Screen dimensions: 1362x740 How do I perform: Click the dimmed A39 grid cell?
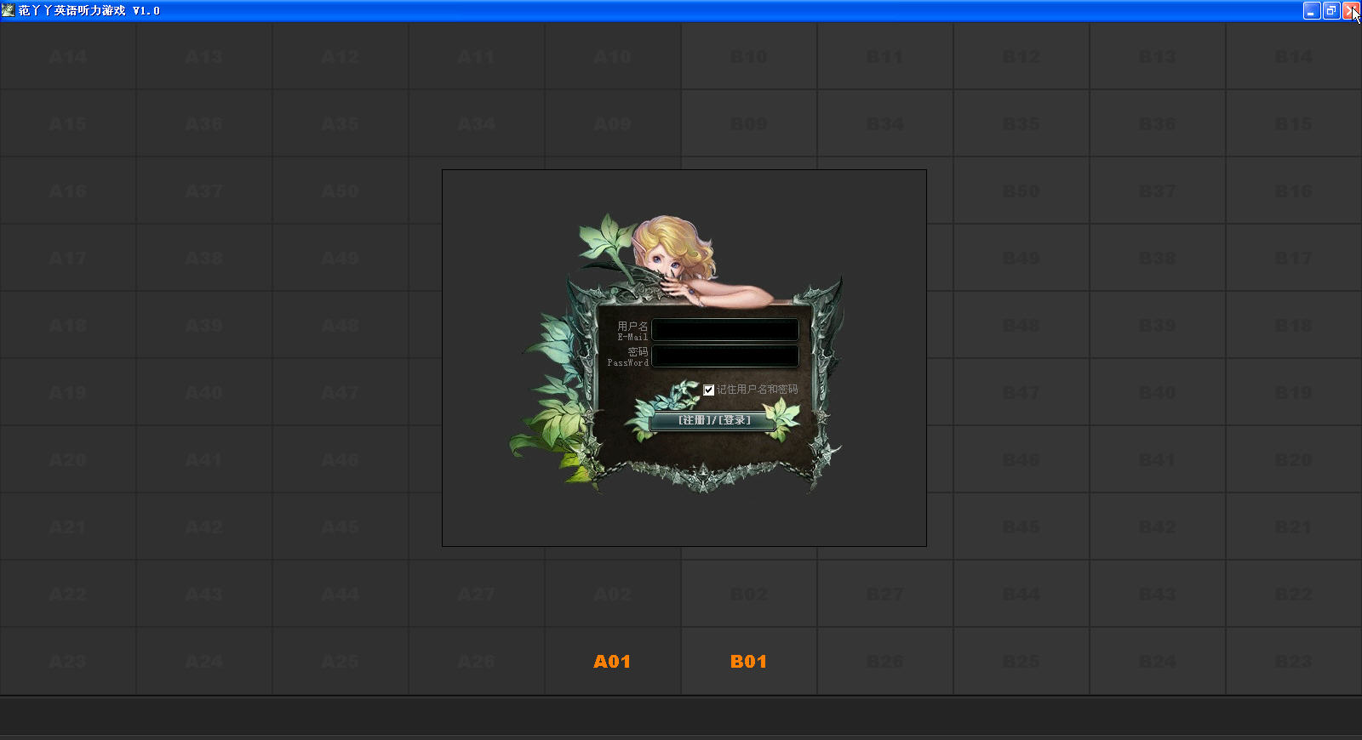point(204,325)
